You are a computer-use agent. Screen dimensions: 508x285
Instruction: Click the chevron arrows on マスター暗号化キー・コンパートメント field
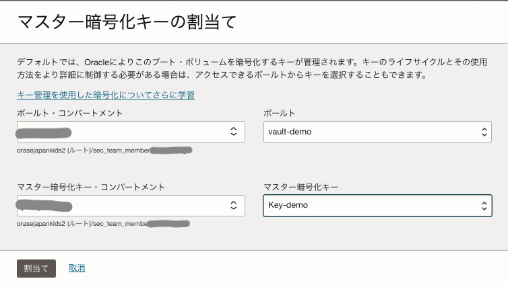233,206
